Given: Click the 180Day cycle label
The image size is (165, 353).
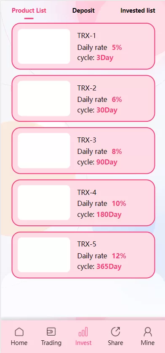Looking at the screenshot, I should (x=109, y=214).
